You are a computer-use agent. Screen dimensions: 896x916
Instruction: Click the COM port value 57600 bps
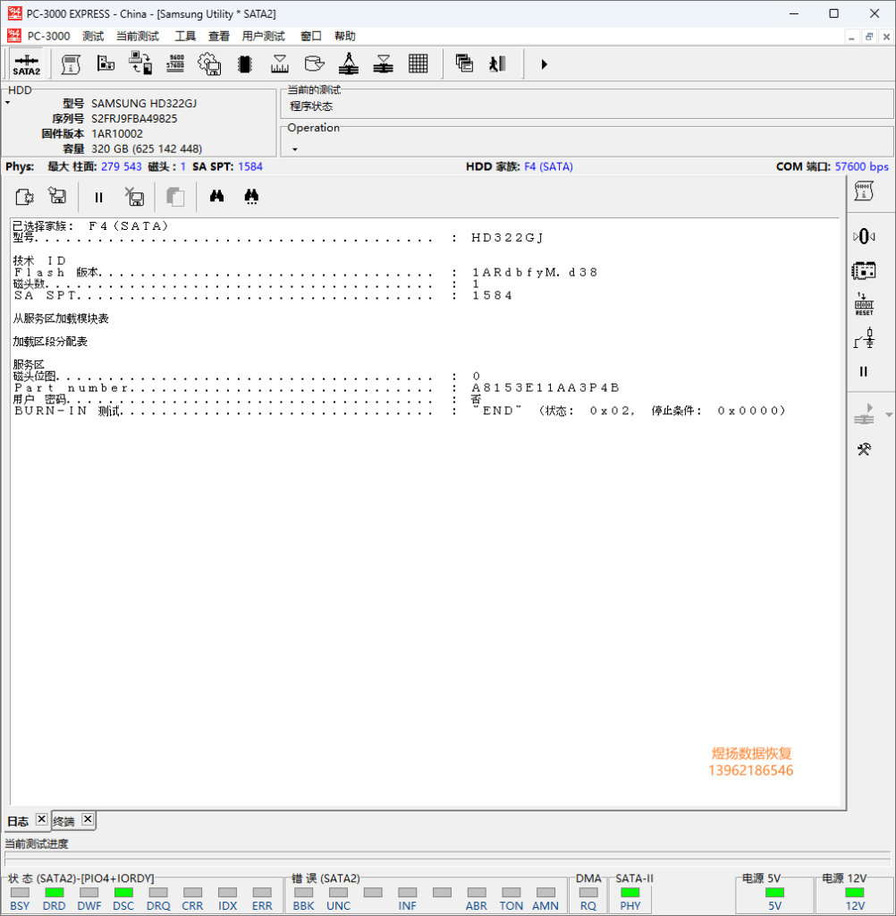(861, 166)
